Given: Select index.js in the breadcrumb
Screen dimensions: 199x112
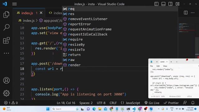Looking at the screenshot, I should pyautogui.click(x=29, y=21).
